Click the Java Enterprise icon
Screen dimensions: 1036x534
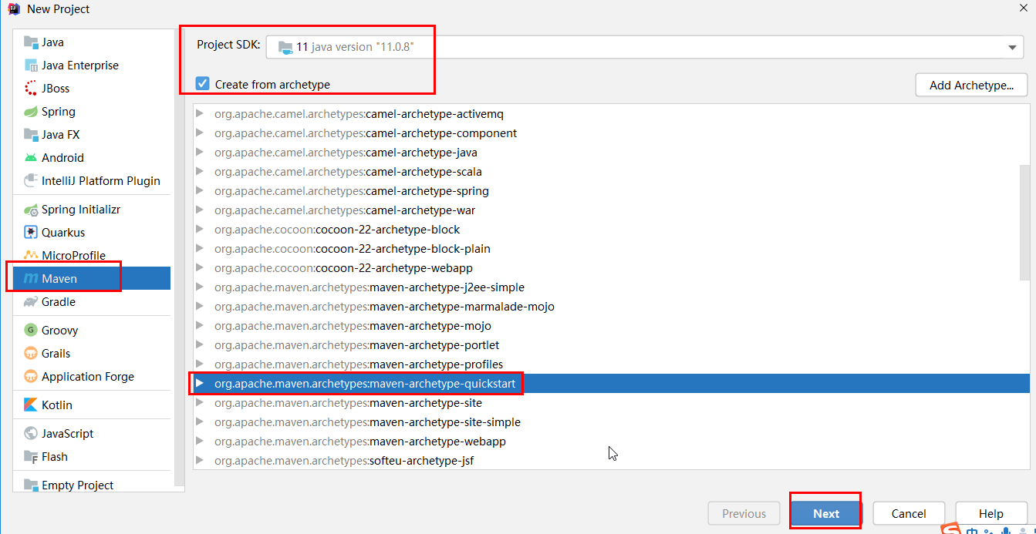coord(31,65)
